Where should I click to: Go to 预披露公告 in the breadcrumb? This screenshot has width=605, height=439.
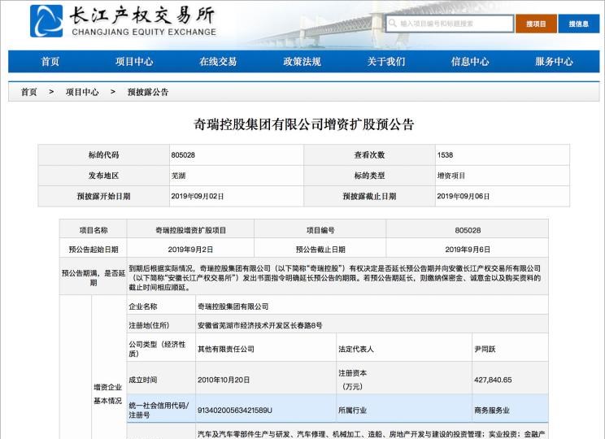tap(148, 92)
